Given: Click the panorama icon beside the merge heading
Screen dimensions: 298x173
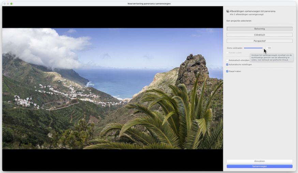Looking at the screenshot, I should pos(228,11).
